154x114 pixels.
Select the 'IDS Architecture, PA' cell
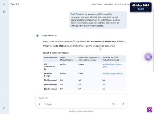[50, 67]
